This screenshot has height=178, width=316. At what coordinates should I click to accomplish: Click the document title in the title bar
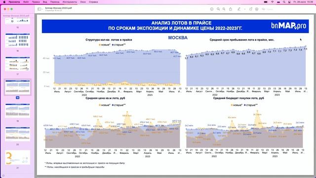pyautogui.click(x=58, y=8)
